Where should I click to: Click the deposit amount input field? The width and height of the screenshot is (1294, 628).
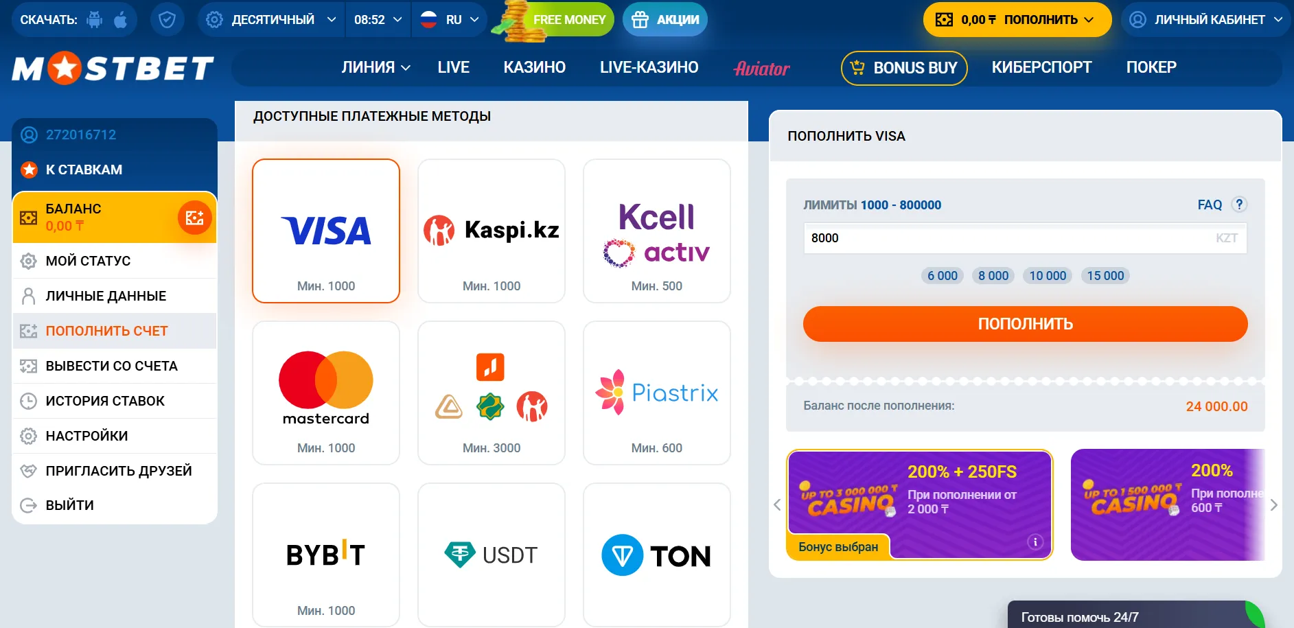point(1025,238)
